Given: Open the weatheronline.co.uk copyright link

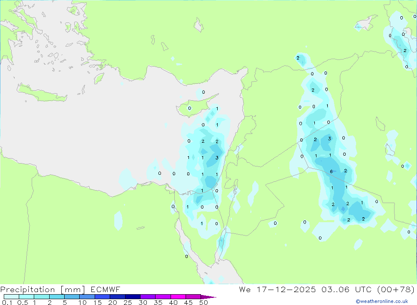Looking at the screenshot, I should pos(382,301).
